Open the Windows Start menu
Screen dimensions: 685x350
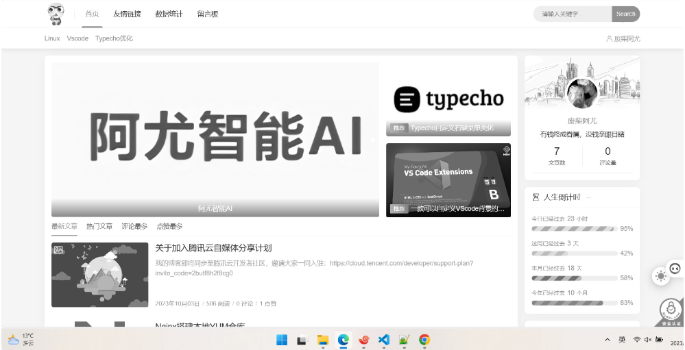[x=282, y=340]
